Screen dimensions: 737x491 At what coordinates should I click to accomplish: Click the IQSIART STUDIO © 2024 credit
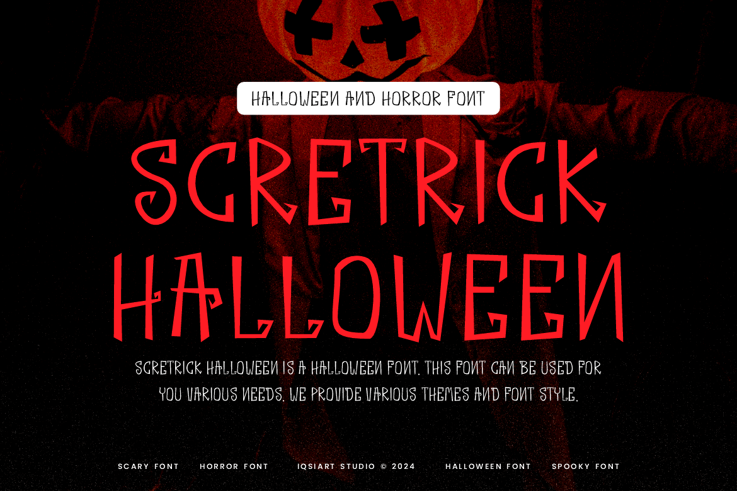pos(356,466)
